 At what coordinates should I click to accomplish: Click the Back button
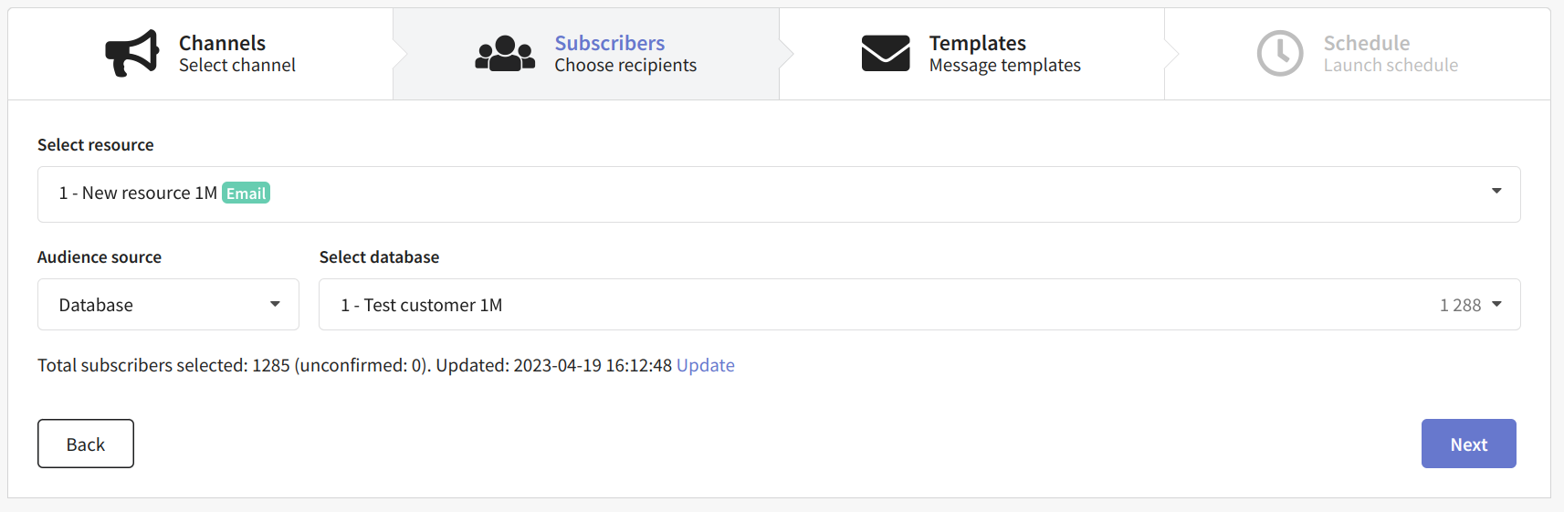tap(86, 444)
